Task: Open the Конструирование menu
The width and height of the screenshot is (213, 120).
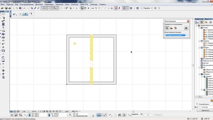Action: (27, 4)
